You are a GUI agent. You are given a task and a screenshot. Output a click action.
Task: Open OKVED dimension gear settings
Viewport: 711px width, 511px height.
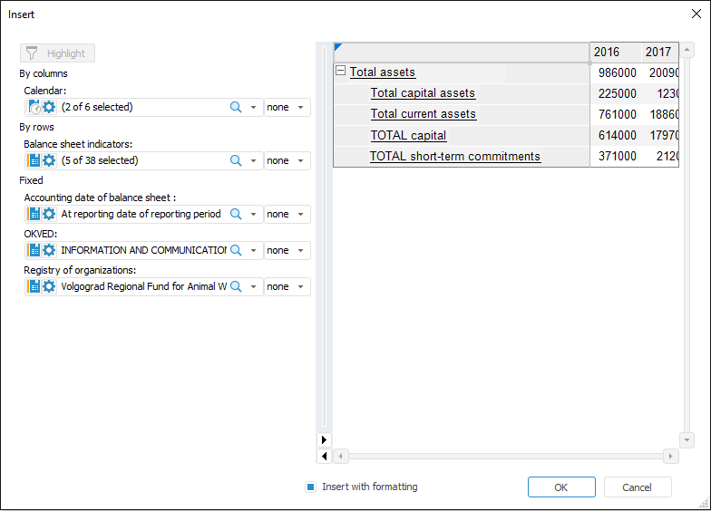pyautogui.click(x=49, y=250)
